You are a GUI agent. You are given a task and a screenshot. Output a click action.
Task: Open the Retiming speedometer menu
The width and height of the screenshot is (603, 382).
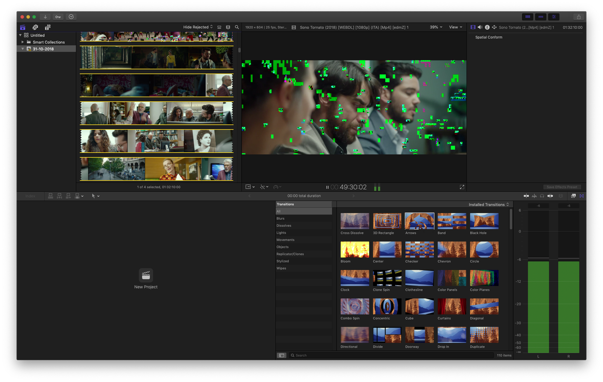277,187
